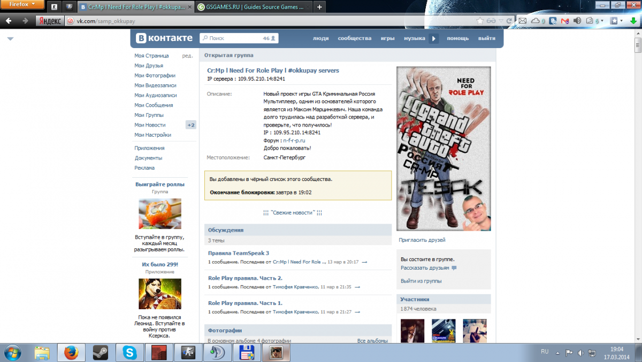Open the sushi rolls ad thumbnail
Viewport: 642px width, 362px height.
[x=160, y=214]
